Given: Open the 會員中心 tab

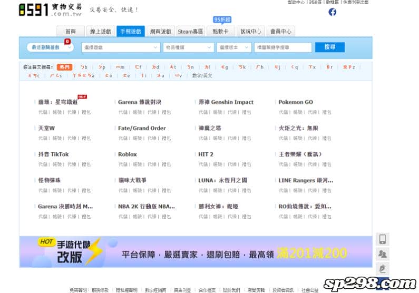Looking at the screenshot, I should [280, 31].
